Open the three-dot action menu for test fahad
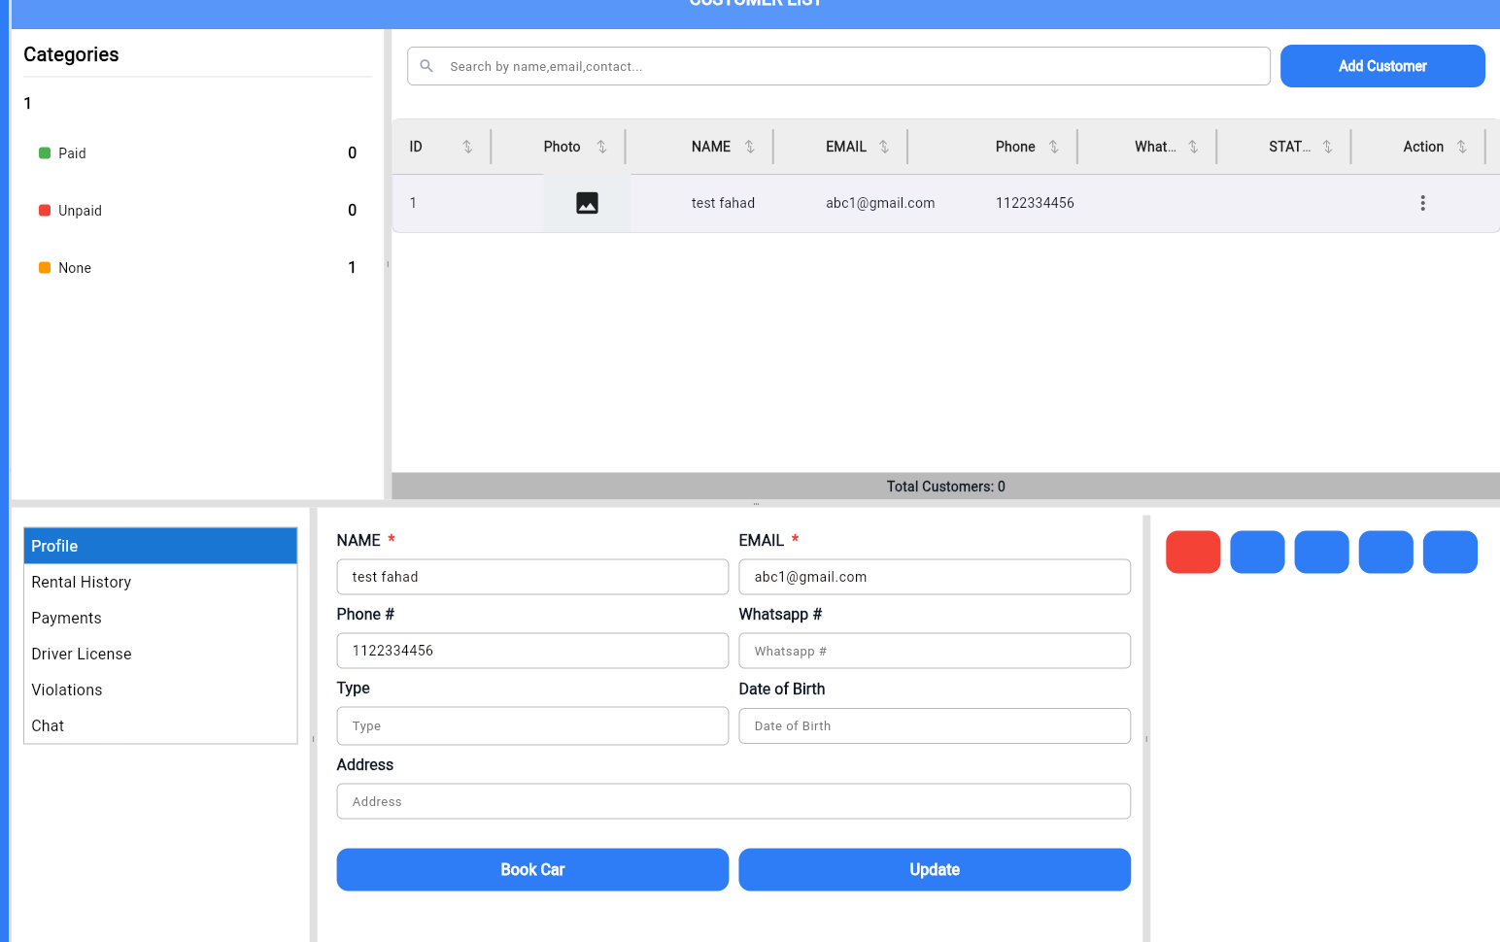The height and width of the screenshot is (942, 1500). coord(1422,203)
